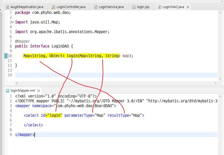
Task: Click the '</select>' closing tag
Action: point(33,125)
